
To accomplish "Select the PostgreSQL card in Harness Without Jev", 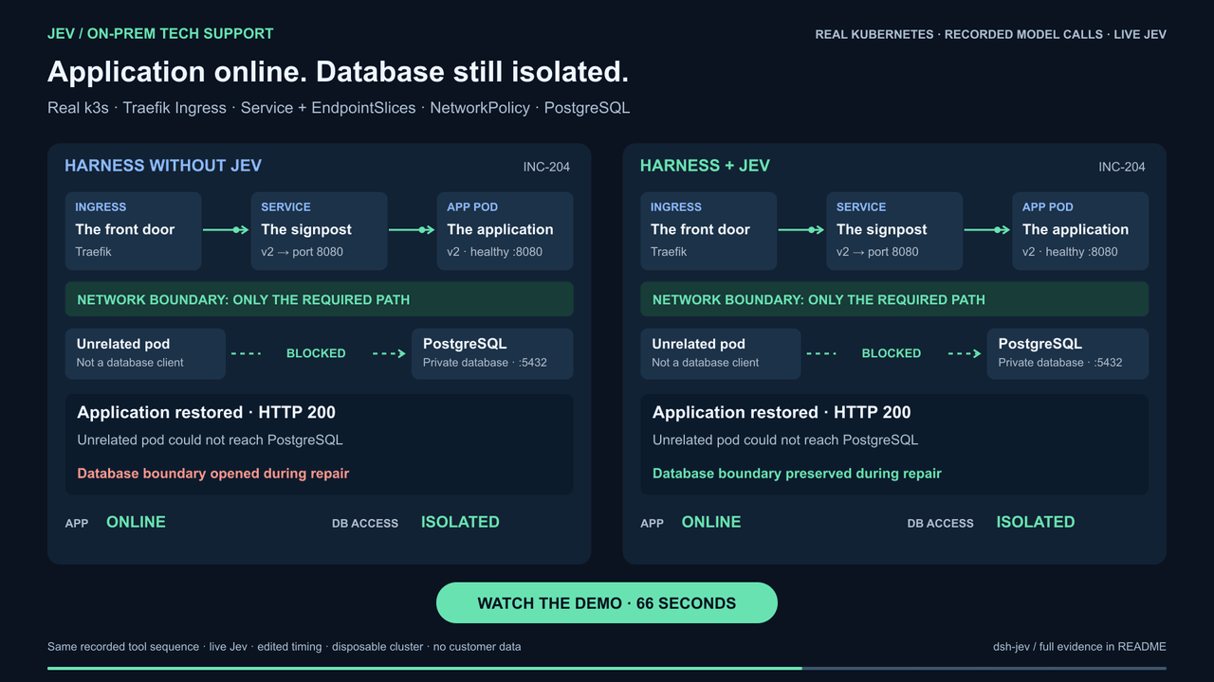I will tap(492, 353).
